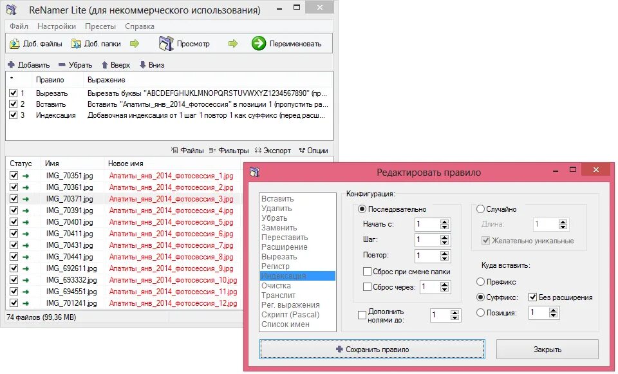
Task: Click the Вверх up arrow icon
Action: pyautogui.click(x=104, y=64)
